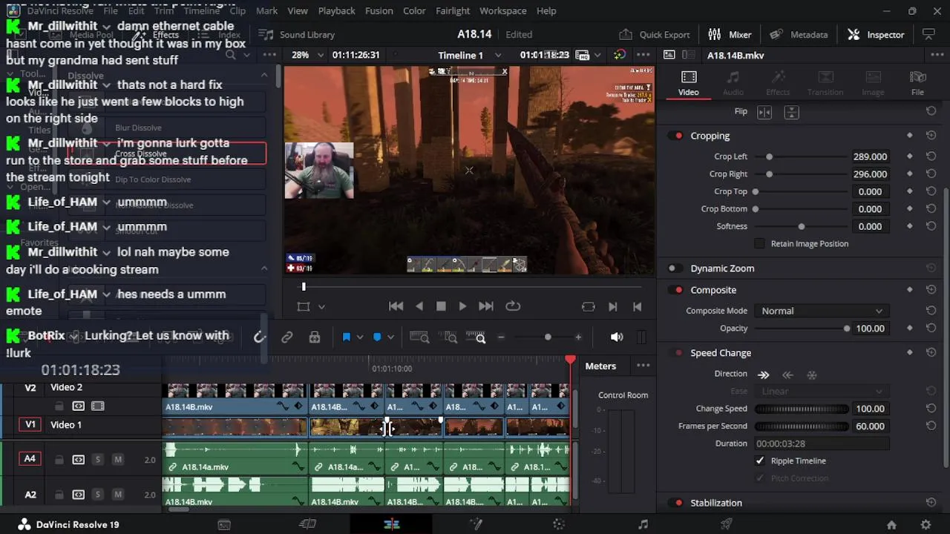Toggle timeline snapping magnet icon
This screenshot has width=950, height=534.
[259, 337]
